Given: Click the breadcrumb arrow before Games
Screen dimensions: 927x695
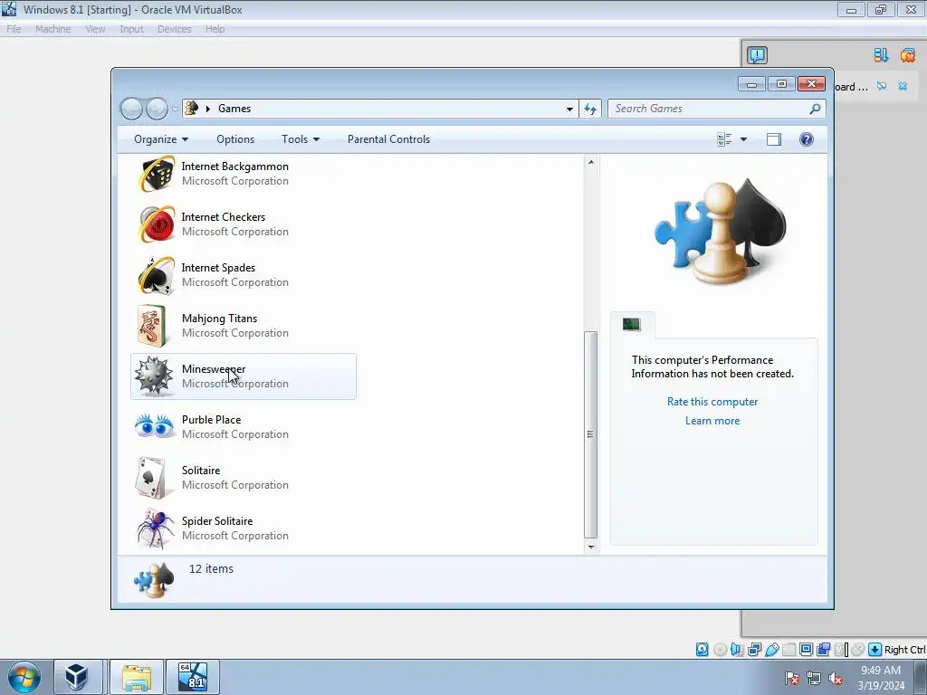Looking at the screenshot, I should [x=207, y=109].
